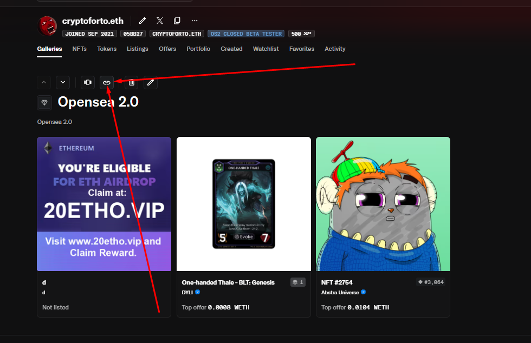Click the Opensea 2.0 gallery title

coord(98,102)
